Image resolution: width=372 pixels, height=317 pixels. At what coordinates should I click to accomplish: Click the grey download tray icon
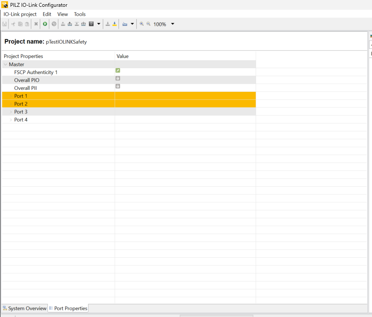pyautogui.click(x=108, y=24)
